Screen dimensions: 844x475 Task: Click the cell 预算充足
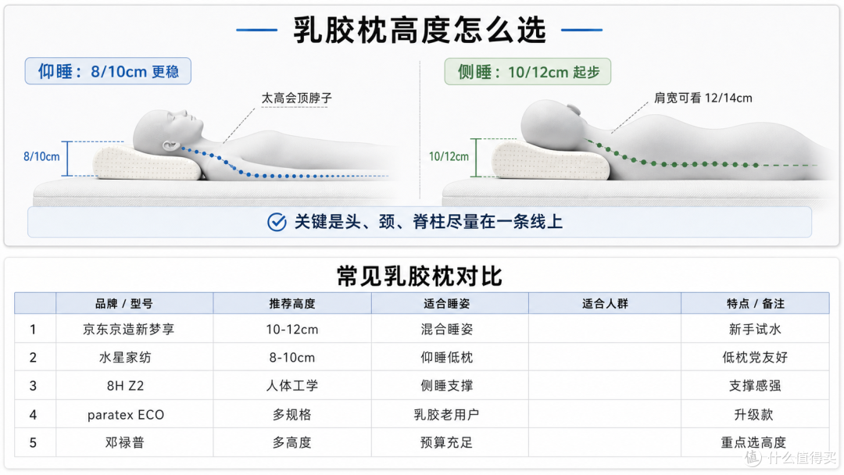pos(450,443)
